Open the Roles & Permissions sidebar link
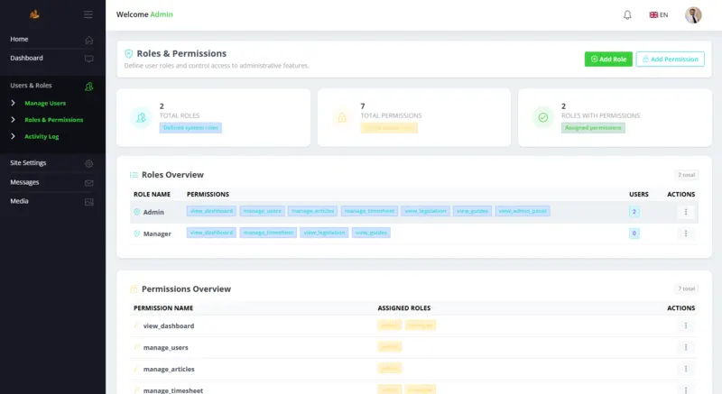The image size is (722, 394). 54,120
